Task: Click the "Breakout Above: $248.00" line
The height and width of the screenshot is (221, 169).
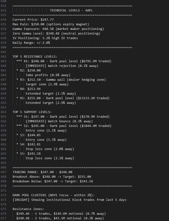Action: point(52,177)
